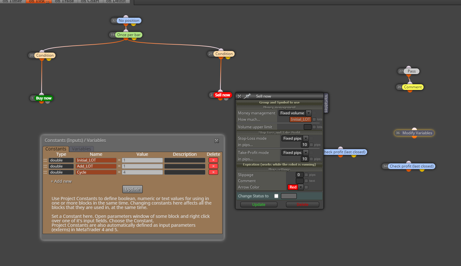The image size is (461, 266).
Task: Open the Money management Fixed volume dropdown
Action: [x=295, y=113]
